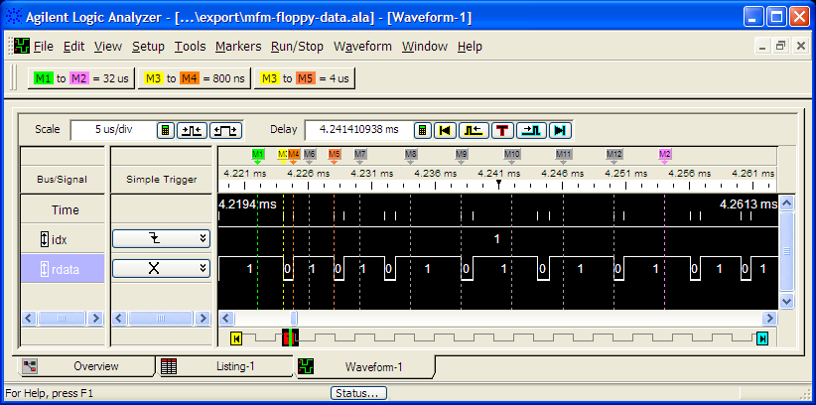This screenshot has width=816, height=405.
Task: Click overview bar start yellow icon
Action: pos(236,338)
